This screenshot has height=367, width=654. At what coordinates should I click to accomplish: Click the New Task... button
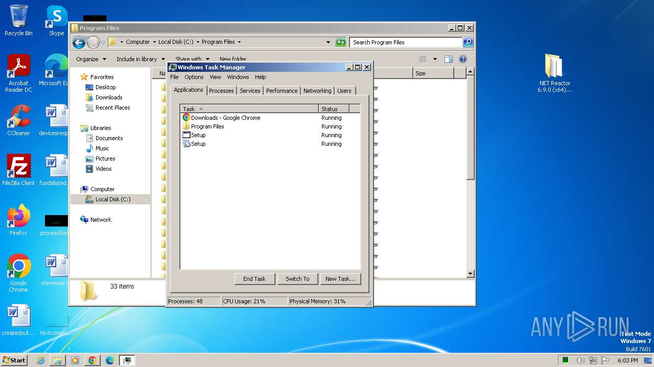point(340,279)
